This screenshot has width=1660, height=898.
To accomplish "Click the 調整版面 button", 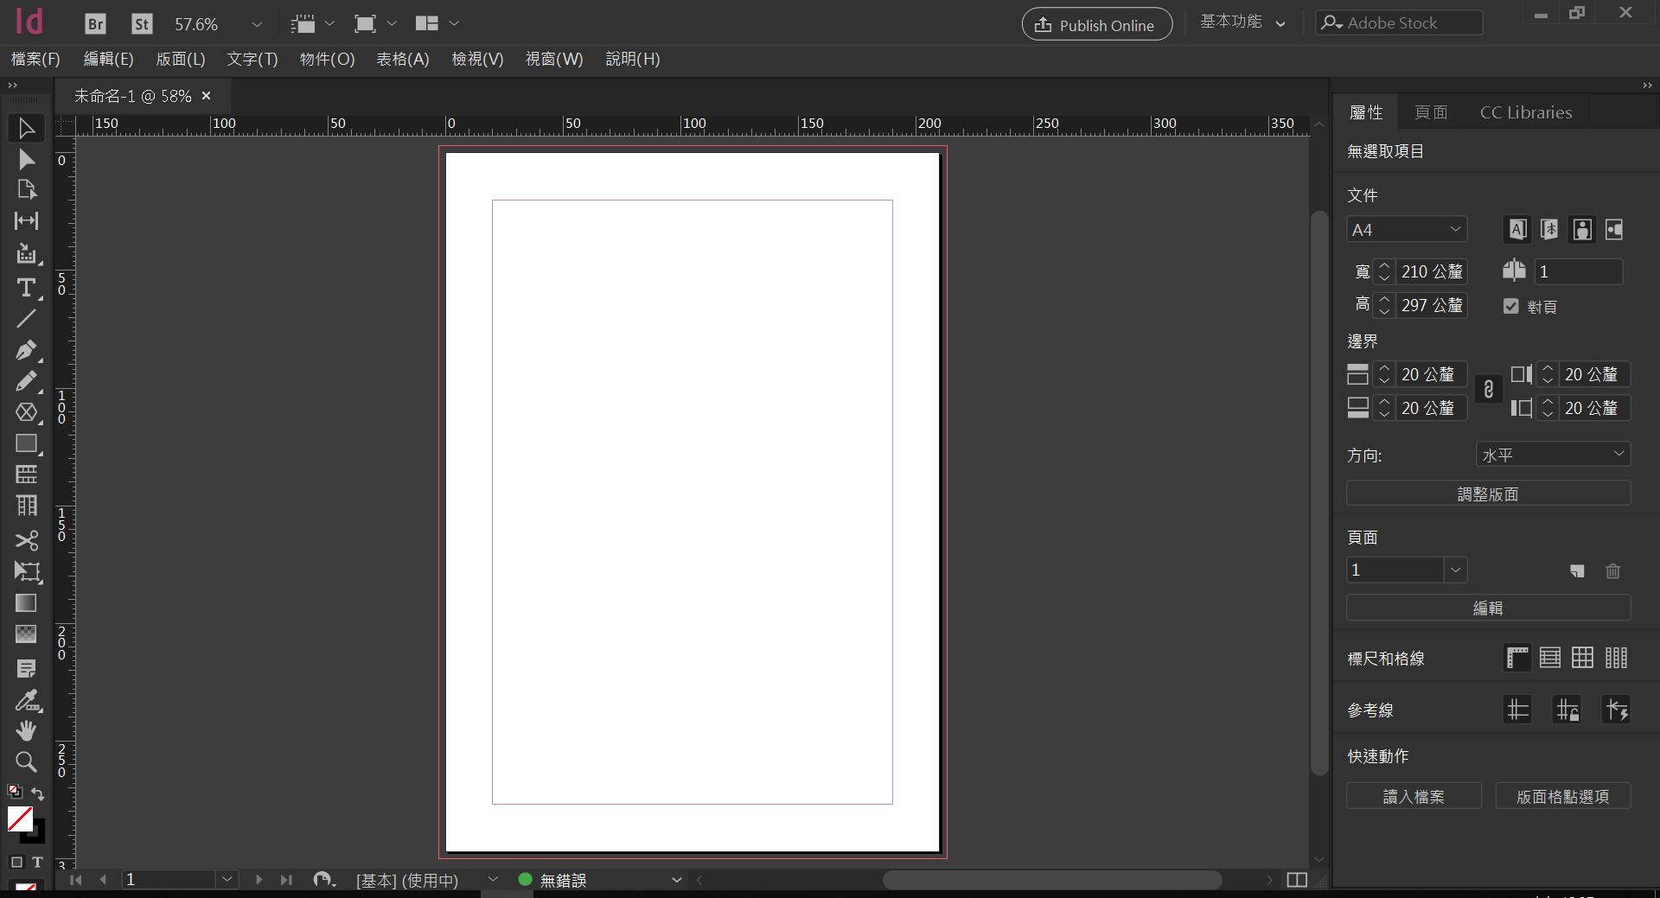I will tap(1488, 494).
